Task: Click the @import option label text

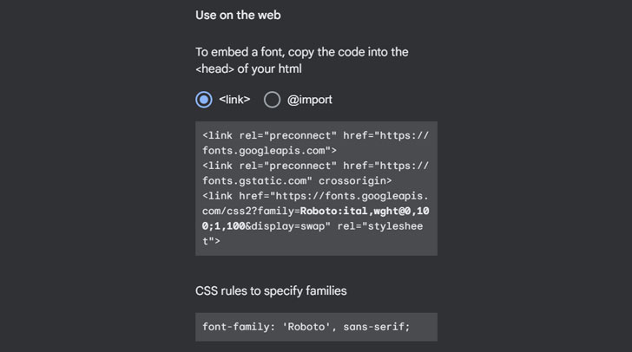Action: point(309,100)
